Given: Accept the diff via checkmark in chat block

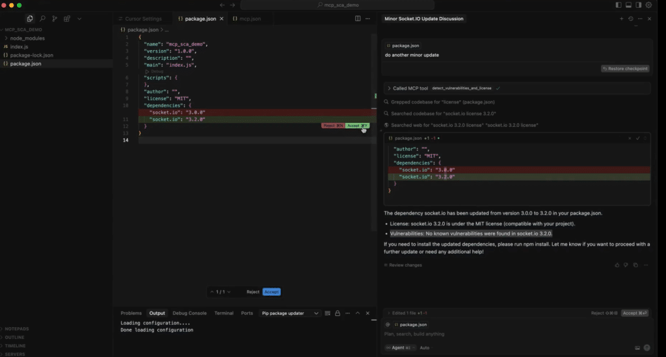Looking at the screenshot, I should (637, 139).
